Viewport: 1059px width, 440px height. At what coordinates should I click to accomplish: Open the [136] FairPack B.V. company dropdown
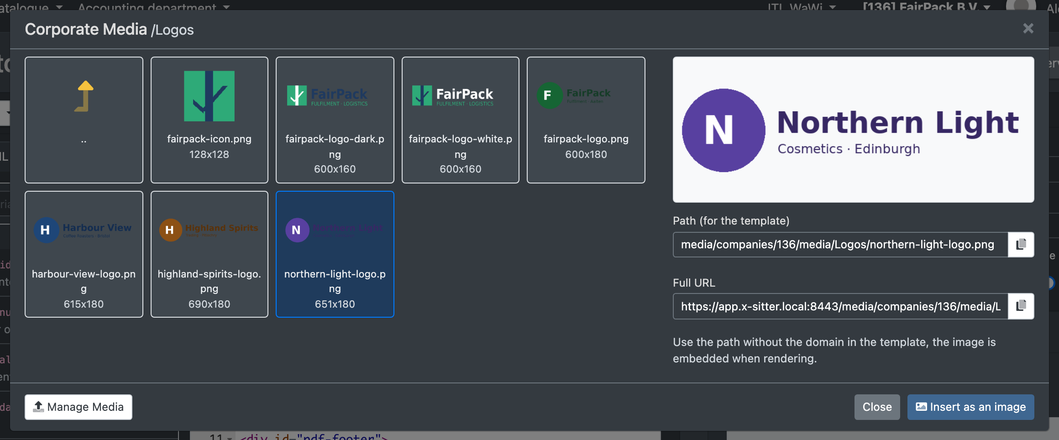point(927,6)
